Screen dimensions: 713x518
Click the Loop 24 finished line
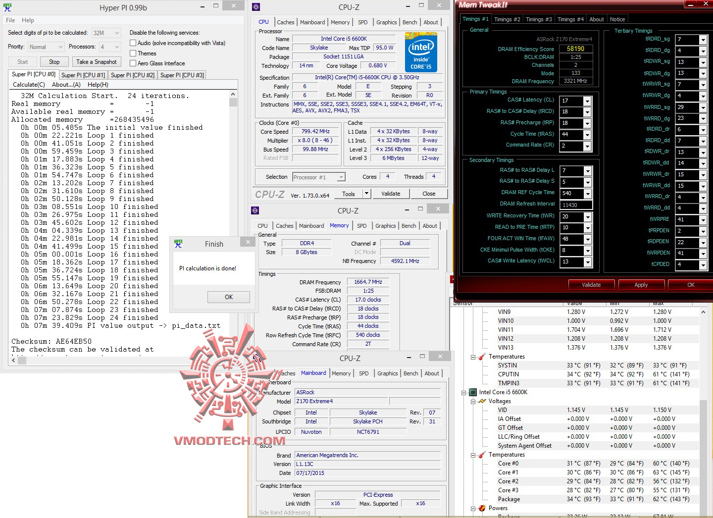(89, 317)
